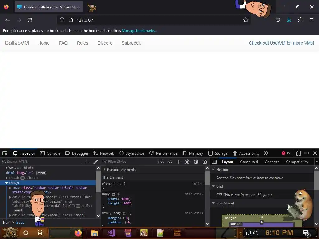Screen dimensions: 319x239
Task: Expand the Pseudo-elements section
Action: pos(105,170)
